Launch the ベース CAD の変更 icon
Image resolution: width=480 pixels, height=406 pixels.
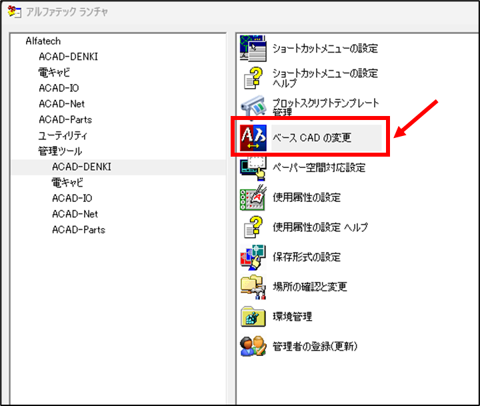(253, 138)
